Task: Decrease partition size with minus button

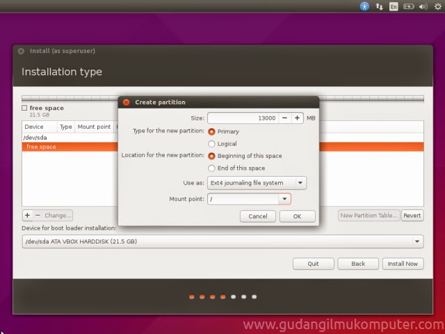Action: coord(284,118)
